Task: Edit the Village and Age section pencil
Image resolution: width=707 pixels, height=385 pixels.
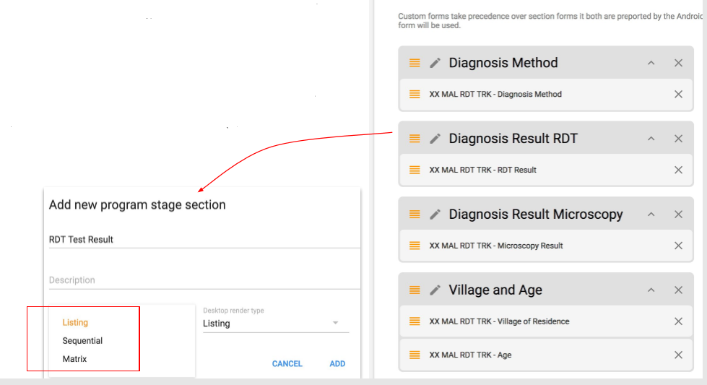Action: click(435, 290)
